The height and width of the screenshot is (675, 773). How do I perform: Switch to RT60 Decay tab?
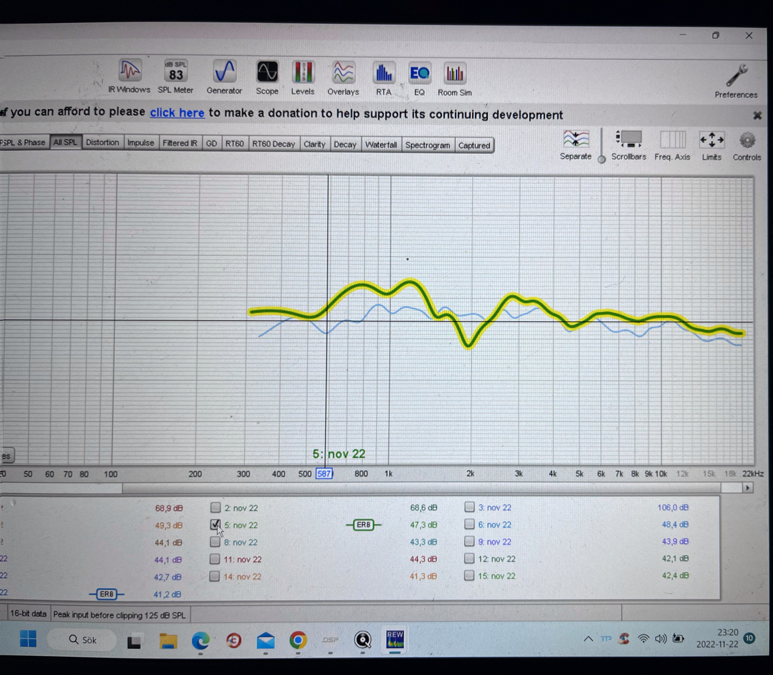coord(273,144)
